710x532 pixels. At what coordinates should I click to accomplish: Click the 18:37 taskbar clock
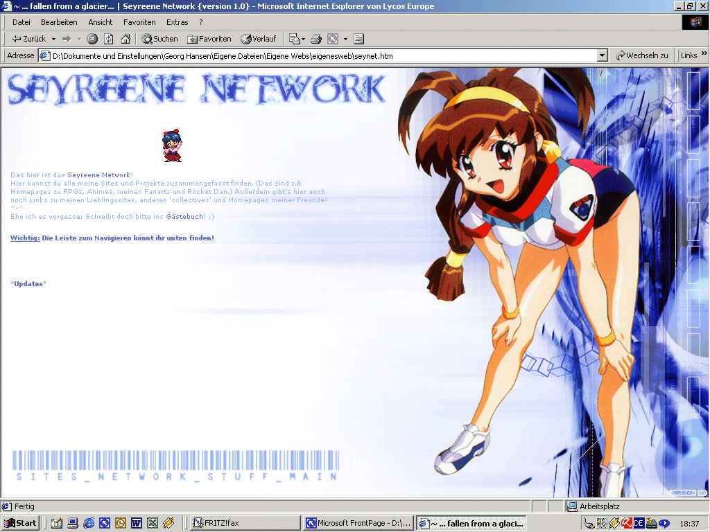tap(689, 524)
